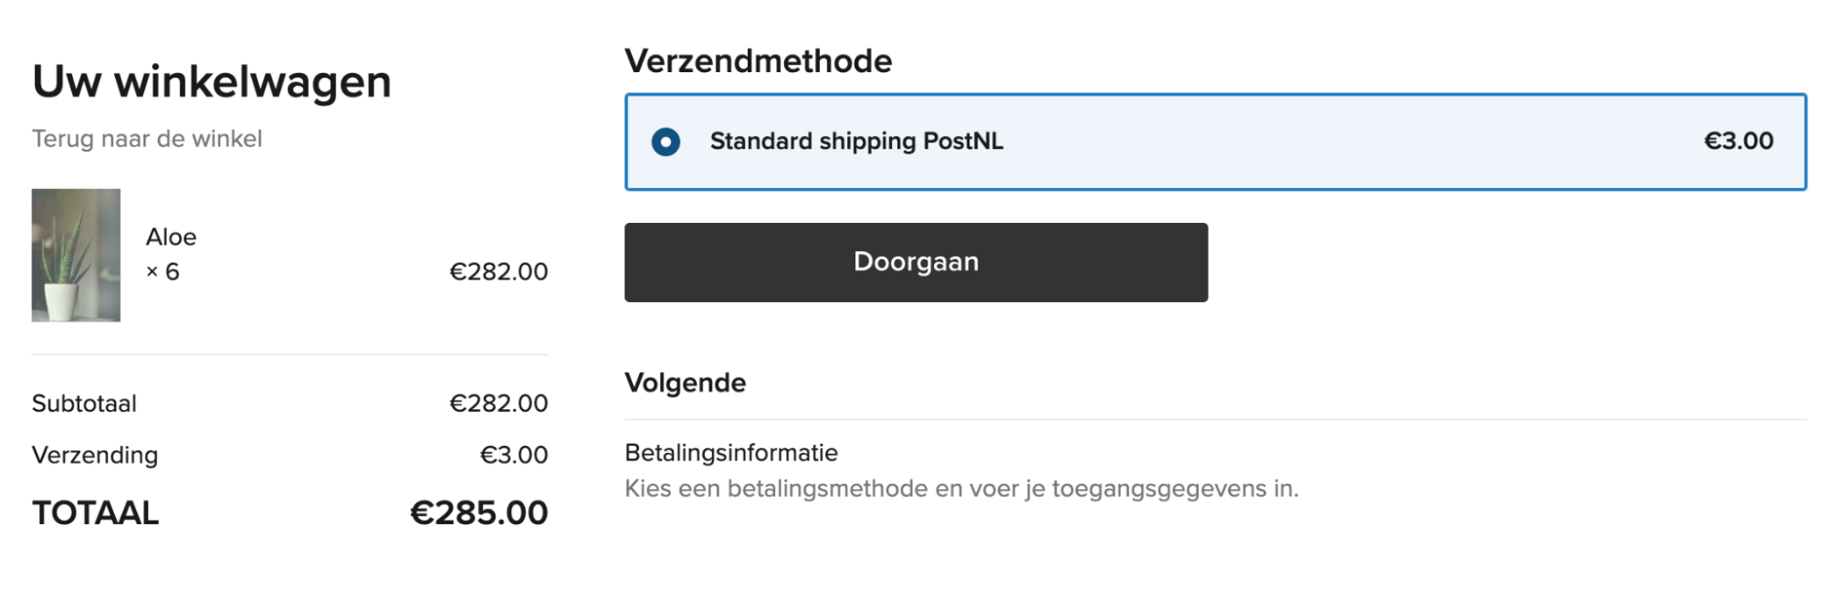Select the Standard shipping PostNL radio button
This screenshot has height=611, width=1825.
667,142
